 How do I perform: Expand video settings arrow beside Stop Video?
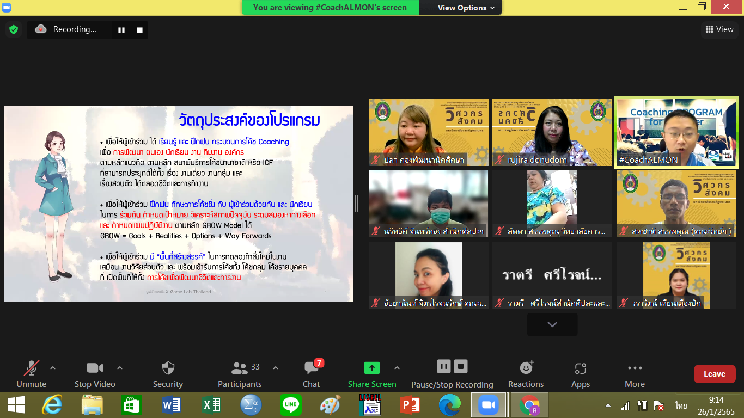120,368
